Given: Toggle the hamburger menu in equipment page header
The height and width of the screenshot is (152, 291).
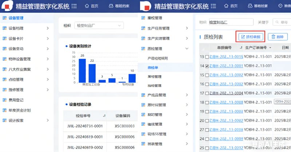Looking at the screenshot, I should click(x=74, y=6).
